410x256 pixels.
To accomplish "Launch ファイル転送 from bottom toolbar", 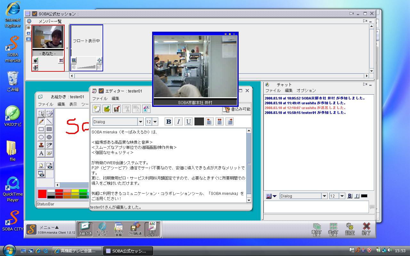I will (135, 229).
